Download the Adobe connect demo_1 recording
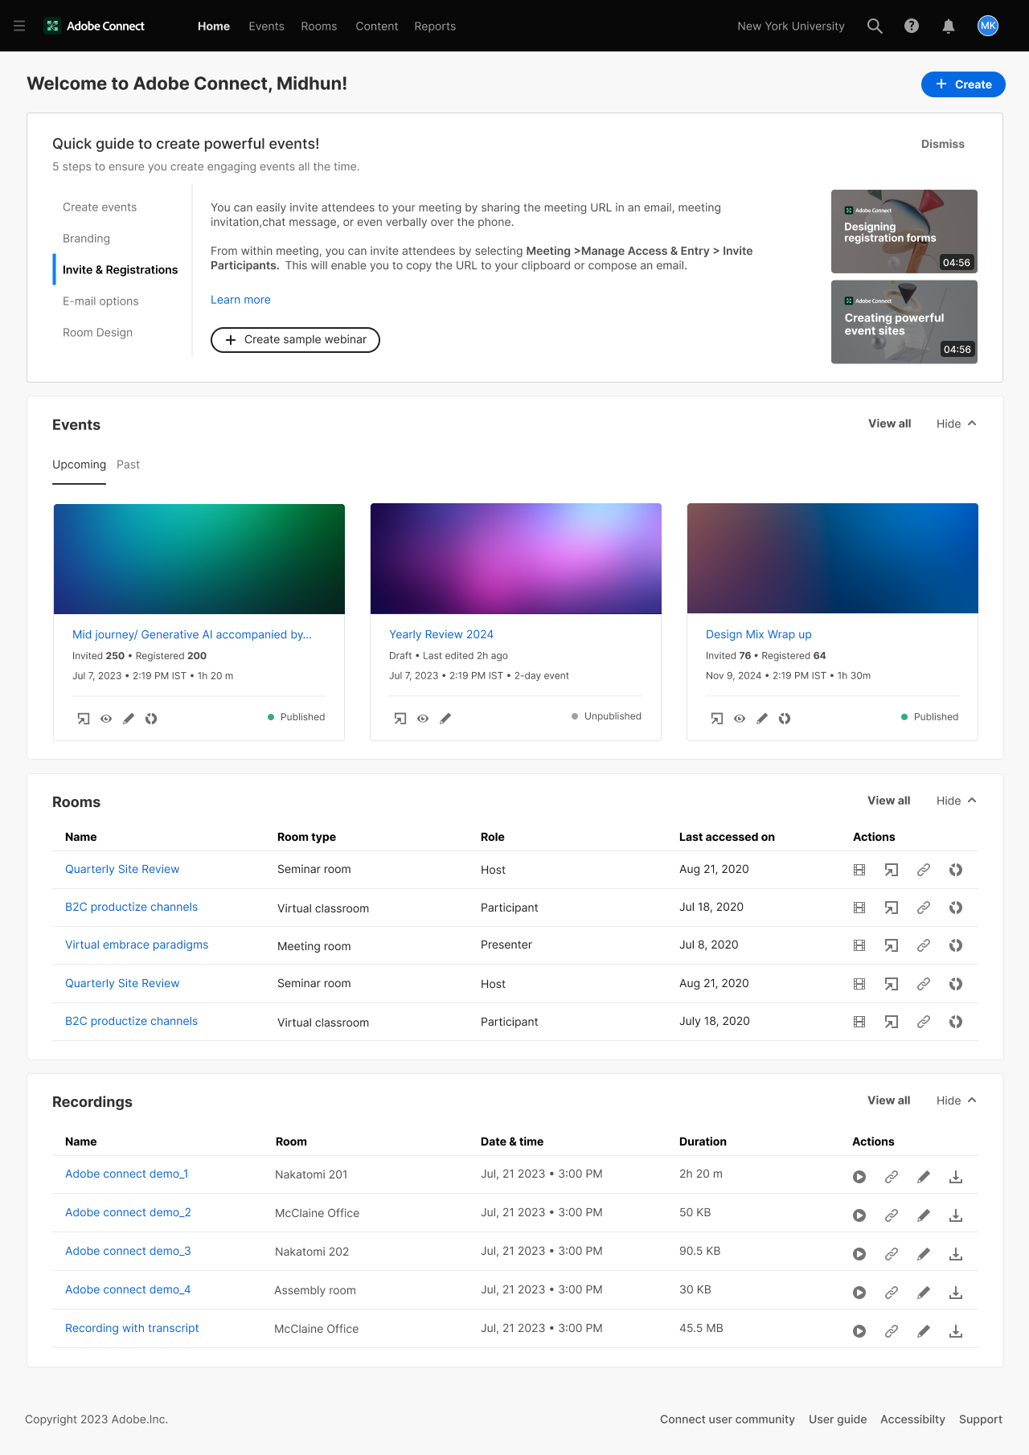Image resolution: width=1029 pixels, height=1455 pixels. pos(956,1177)
